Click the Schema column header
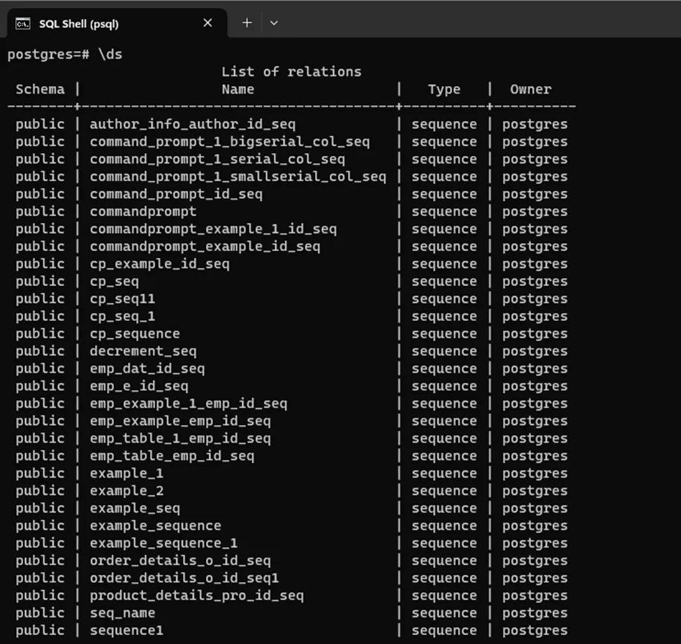This screenshot has height=644, width=681. tap(40, 89)
